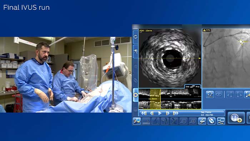
Task: Click the zoom-in magnifier icon
Action: click(x=193, y=121)
